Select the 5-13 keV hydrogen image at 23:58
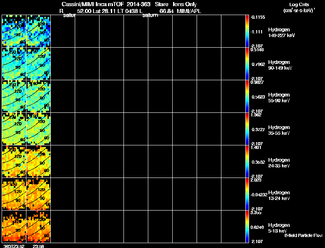The width and height of the screenshot is (325, 248). [39, 227]
